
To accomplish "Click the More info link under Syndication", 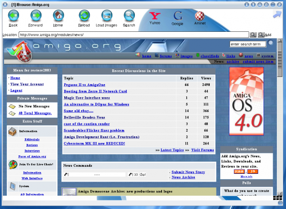I will [246, 176].
